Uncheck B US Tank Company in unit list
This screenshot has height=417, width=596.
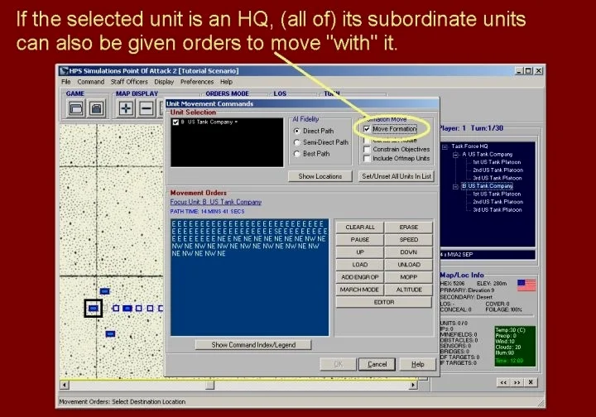[175, 122]
